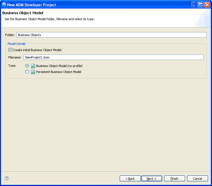Click inside the Filename text field
Screen dimensions: 212x186
tap(114, 57)
